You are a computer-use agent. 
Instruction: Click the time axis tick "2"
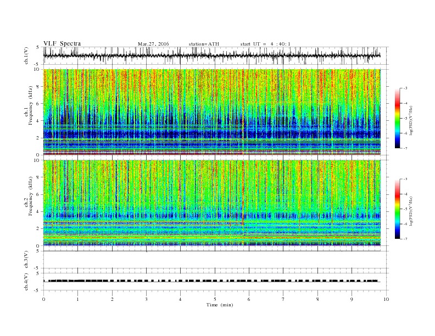point(112,299)
